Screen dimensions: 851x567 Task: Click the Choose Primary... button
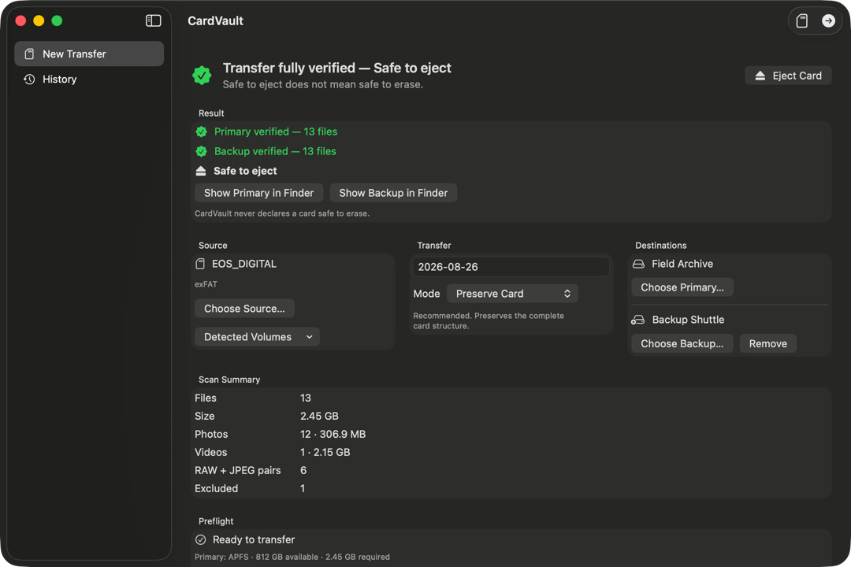click(682, 287)
